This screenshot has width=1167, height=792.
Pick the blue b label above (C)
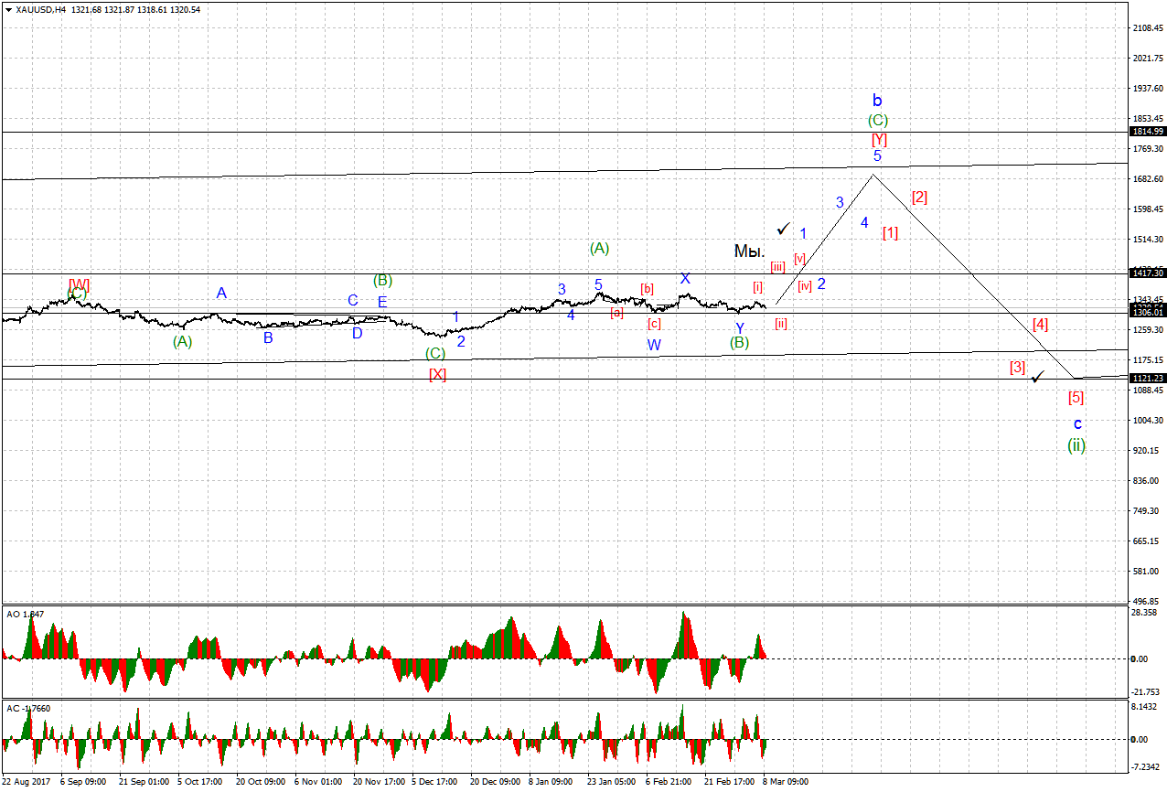[x=877, y=101]
